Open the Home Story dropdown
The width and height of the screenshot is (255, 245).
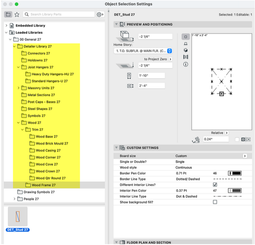[143, 51]
